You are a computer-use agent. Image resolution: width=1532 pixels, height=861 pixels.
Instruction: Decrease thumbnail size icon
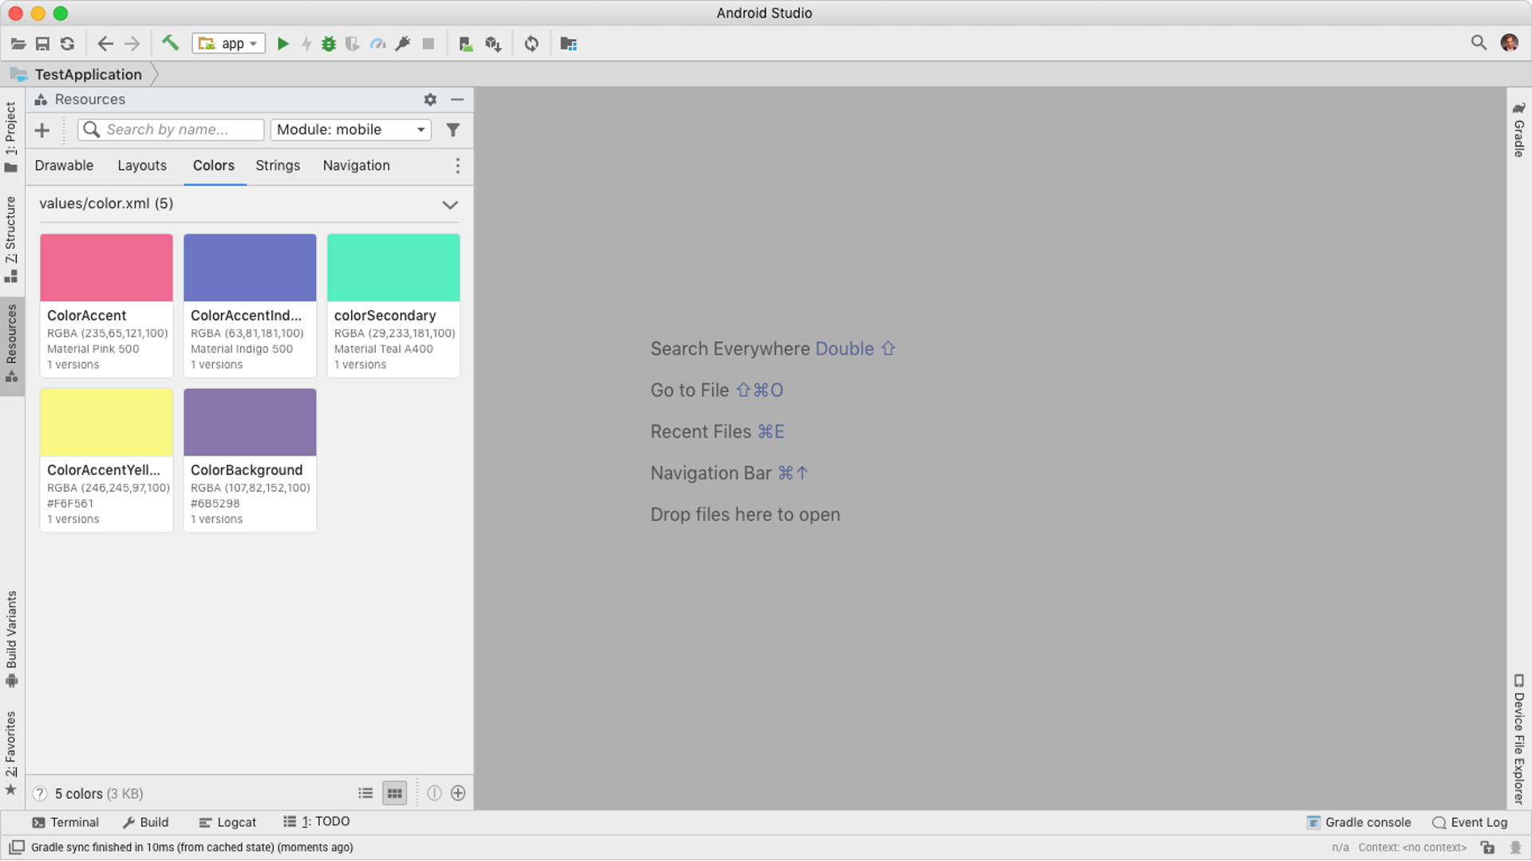coord(434,793)
